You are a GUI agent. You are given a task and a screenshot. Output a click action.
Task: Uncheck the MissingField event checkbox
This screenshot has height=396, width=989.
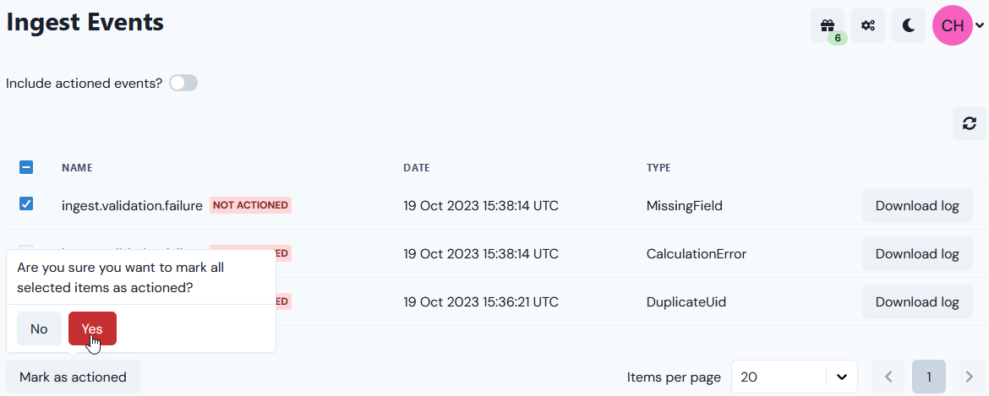pos(26,203)
